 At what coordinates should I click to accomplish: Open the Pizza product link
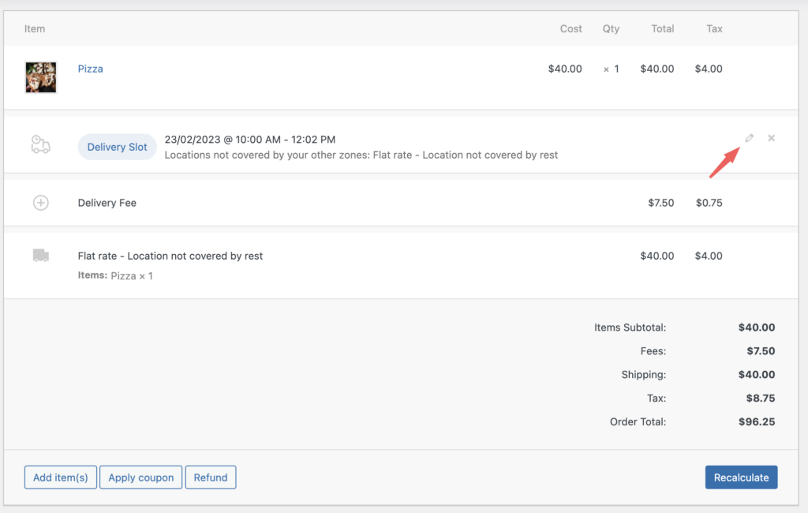click(90, 69)
